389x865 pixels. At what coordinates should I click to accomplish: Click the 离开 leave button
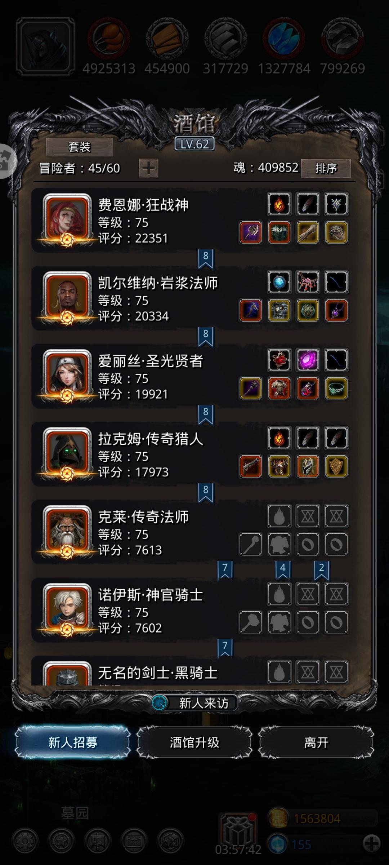tap(316, 742)
